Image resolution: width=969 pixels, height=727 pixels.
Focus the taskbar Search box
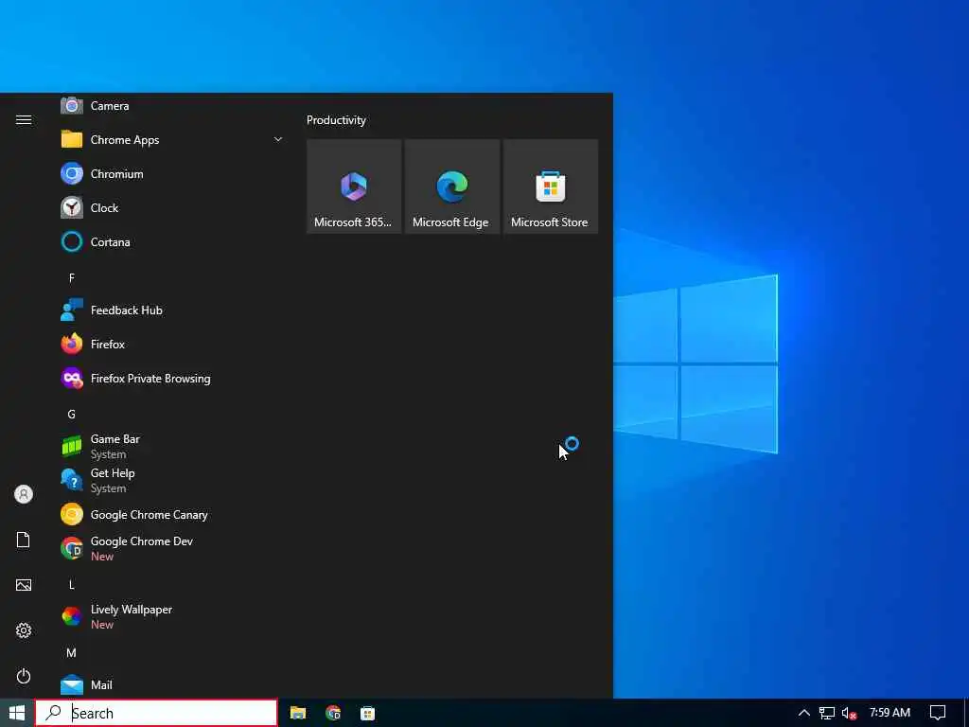pos(156,713)
